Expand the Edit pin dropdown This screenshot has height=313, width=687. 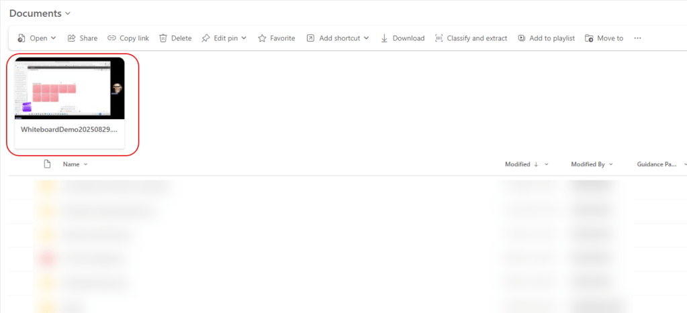click(244, 38)
